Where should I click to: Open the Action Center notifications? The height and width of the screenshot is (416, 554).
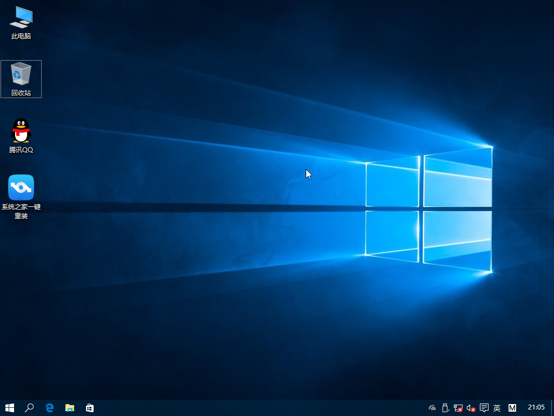pyautogui.click(x=483, y=407)
